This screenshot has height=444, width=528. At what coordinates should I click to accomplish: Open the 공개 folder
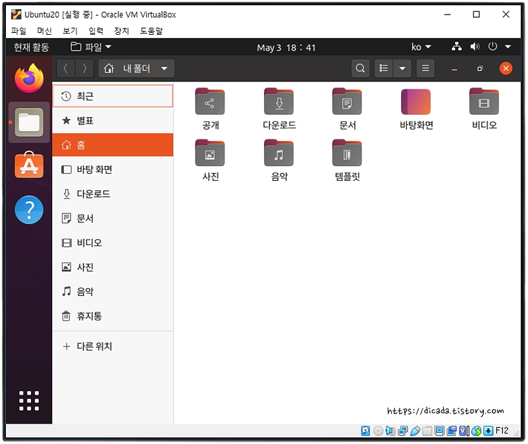tap(210, 101)
